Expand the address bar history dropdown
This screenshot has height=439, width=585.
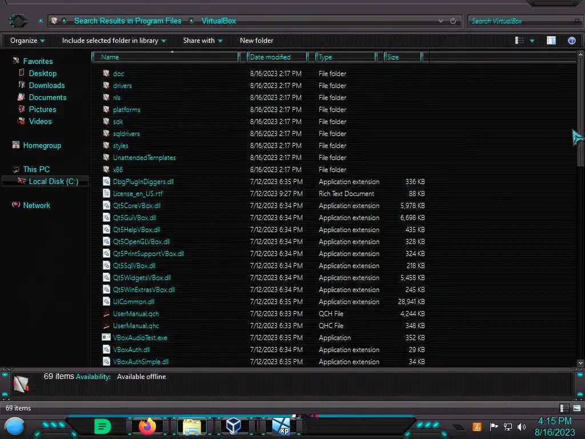(x=440, y=21)
